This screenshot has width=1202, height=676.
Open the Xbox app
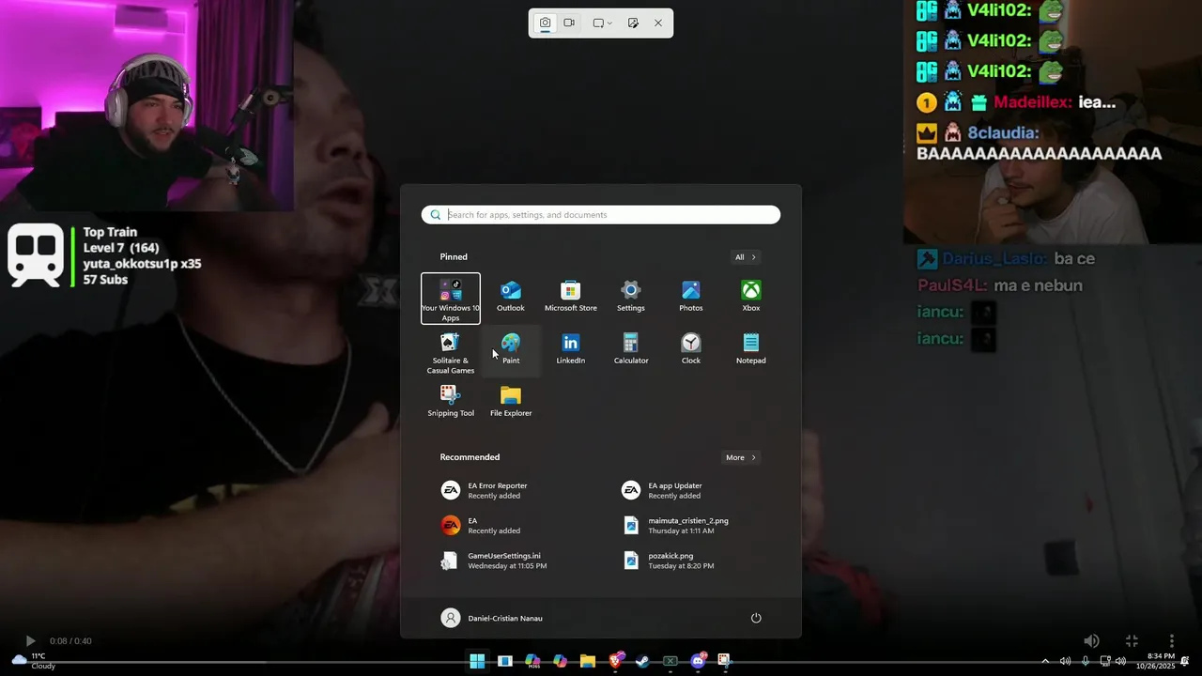751,297
